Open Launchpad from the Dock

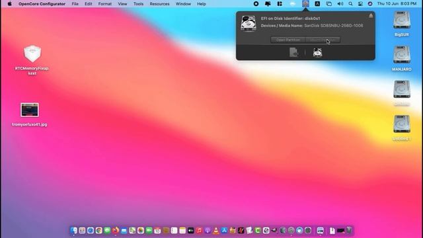(82, 230)
